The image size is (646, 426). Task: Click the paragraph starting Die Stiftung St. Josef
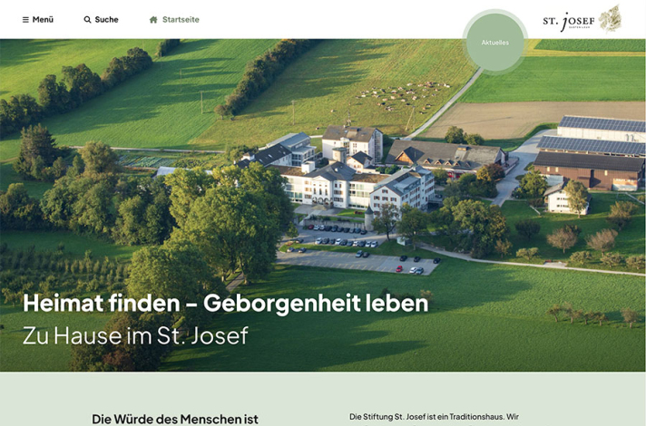pyautogui.click(x=434, y=417)
